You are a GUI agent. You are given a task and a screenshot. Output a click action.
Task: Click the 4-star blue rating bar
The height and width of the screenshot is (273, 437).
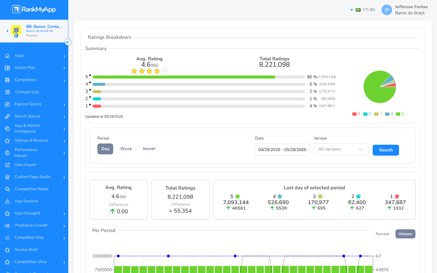tap(99, 84)
